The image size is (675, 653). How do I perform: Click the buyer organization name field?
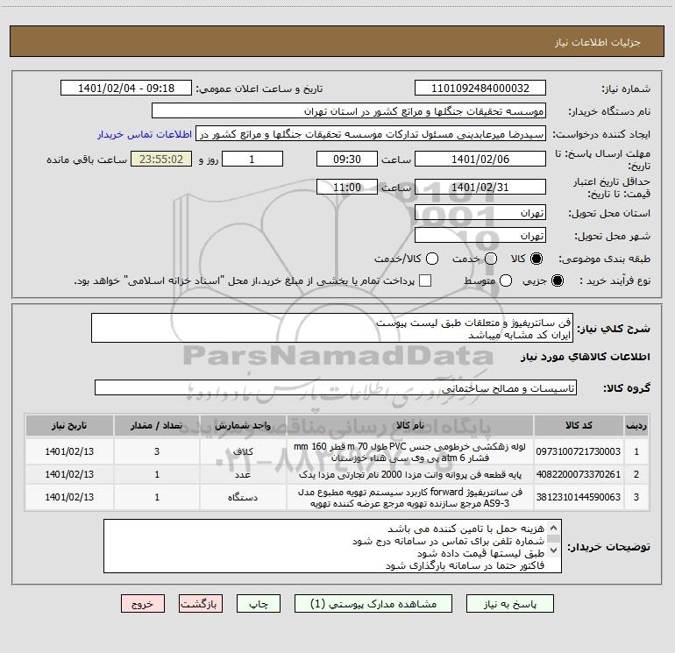coord(349,111)
